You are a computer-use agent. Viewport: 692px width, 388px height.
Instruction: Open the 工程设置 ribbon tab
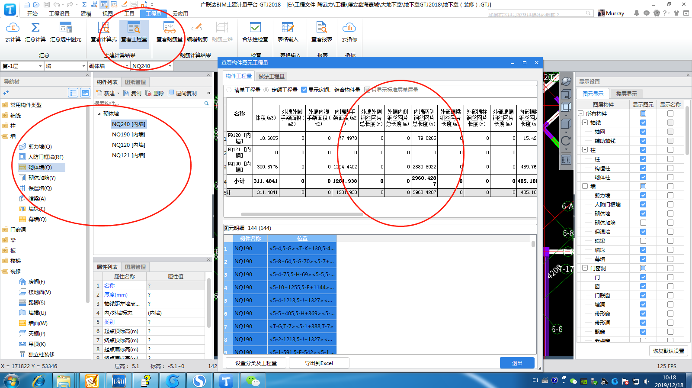[59, 13]
